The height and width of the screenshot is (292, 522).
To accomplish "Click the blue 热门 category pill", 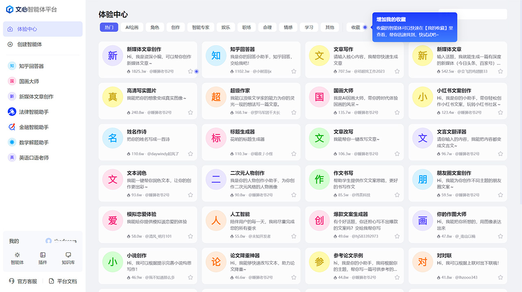I will (109, 27).
